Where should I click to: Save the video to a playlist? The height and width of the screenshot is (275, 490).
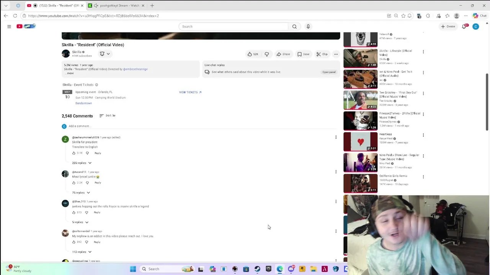[x=303, y=54]
